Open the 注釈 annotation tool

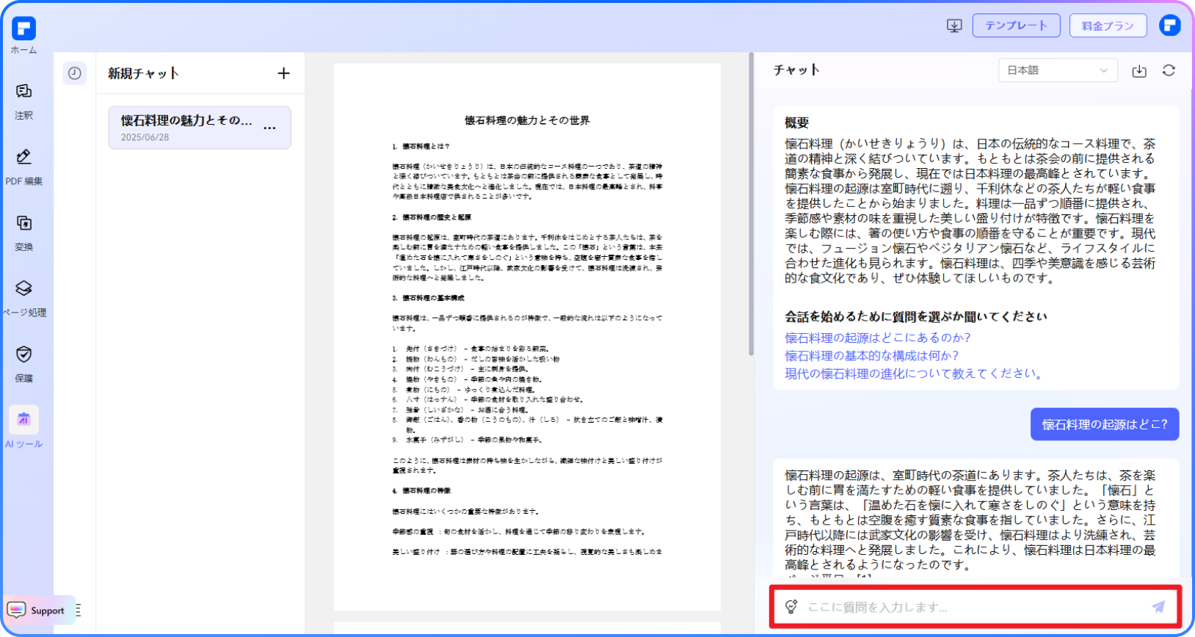coord(23,101)
